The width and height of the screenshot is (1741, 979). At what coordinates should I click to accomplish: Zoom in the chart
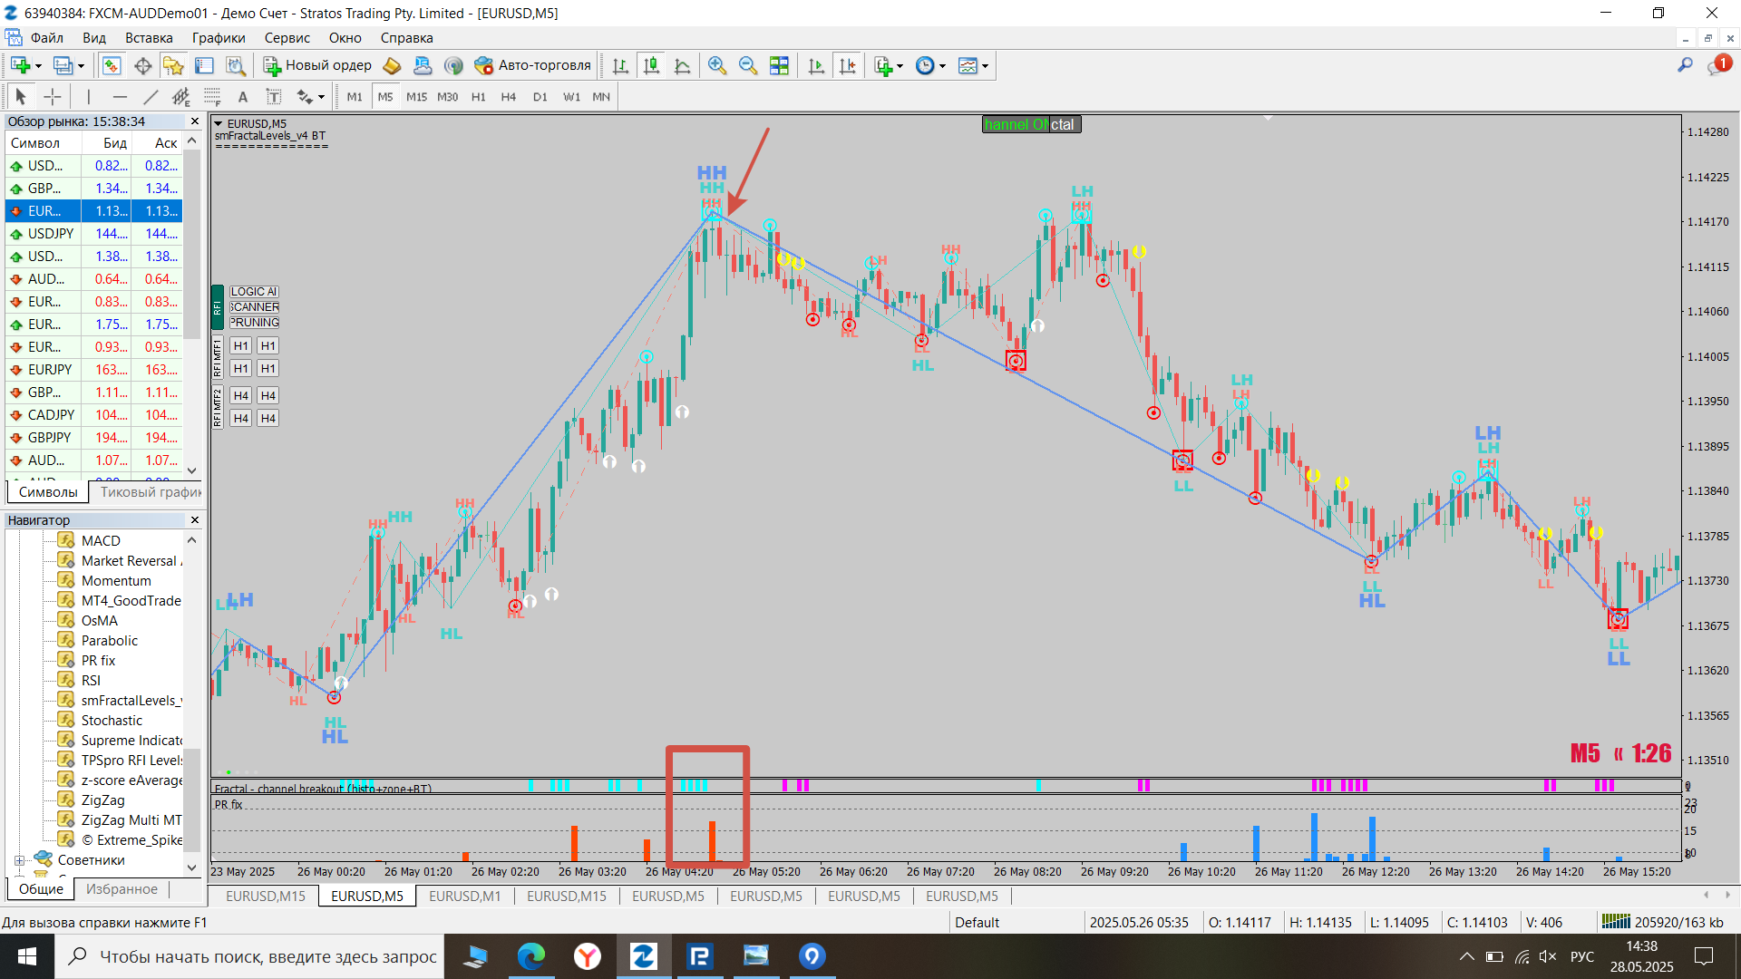point(717,65)
